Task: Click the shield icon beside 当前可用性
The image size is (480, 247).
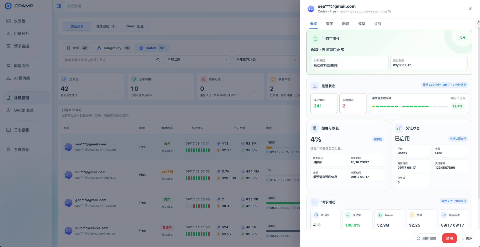Action: click(315, 39)
